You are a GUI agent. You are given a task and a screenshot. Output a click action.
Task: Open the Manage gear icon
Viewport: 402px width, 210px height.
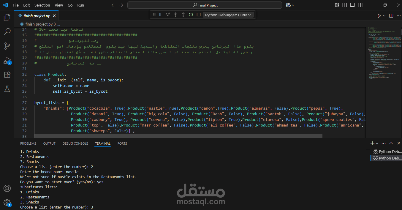[x=7, y=203]
